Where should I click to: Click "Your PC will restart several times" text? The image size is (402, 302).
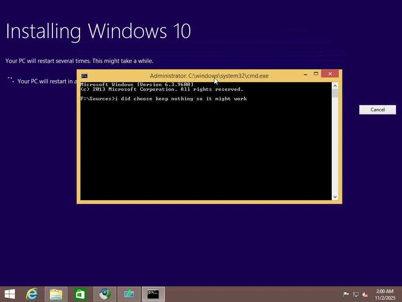(x=79, y=61)
